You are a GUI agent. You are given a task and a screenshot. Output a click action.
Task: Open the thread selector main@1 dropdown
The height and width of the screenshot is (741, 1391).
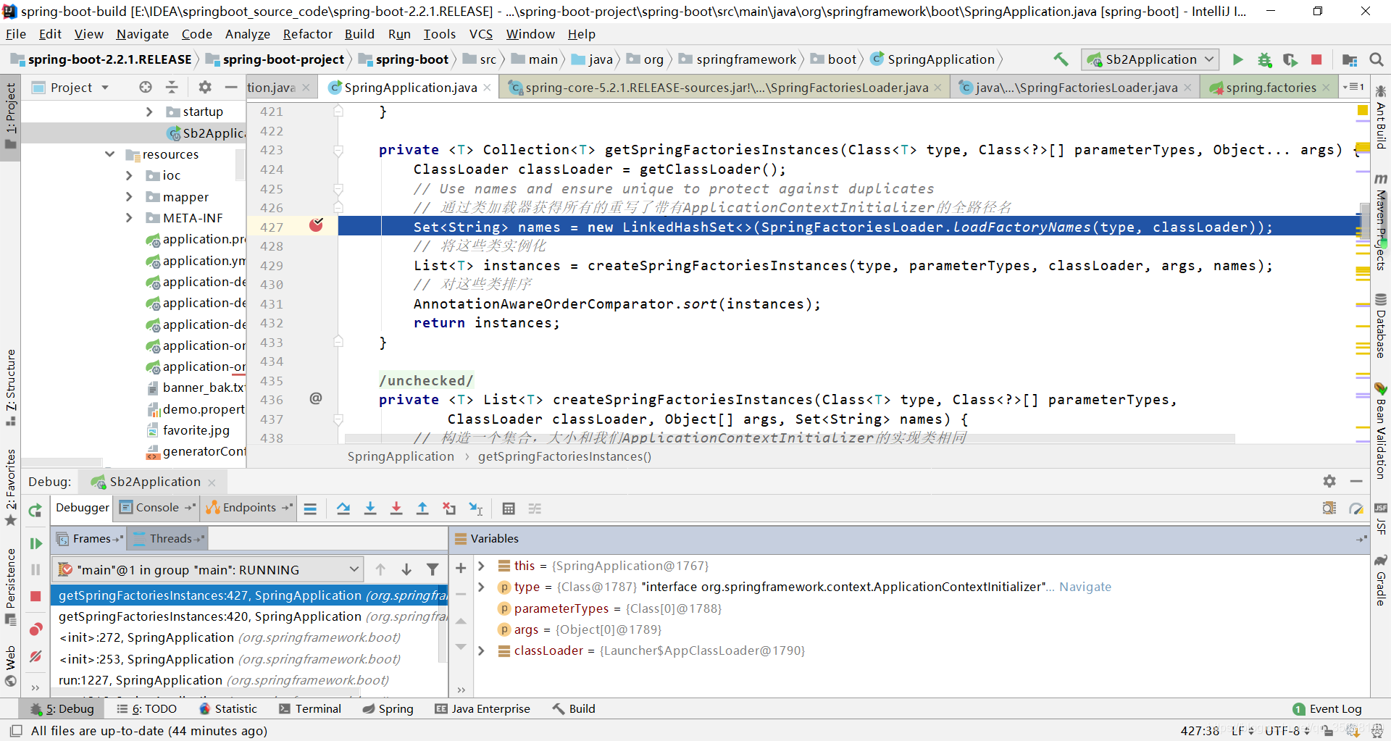tap(208, 569)
